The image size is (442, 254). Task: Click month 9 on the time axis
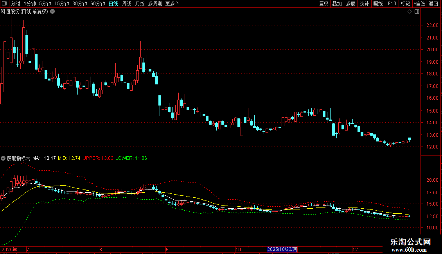click(167, 249)
